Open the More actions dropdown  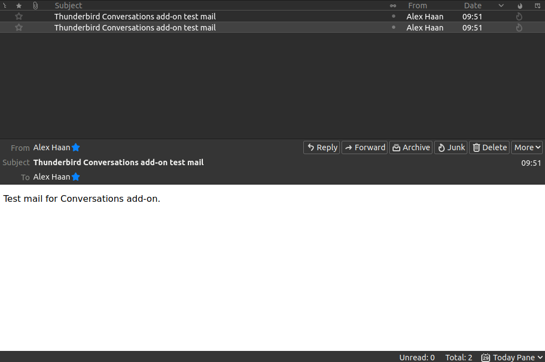(x=526, y=147)
